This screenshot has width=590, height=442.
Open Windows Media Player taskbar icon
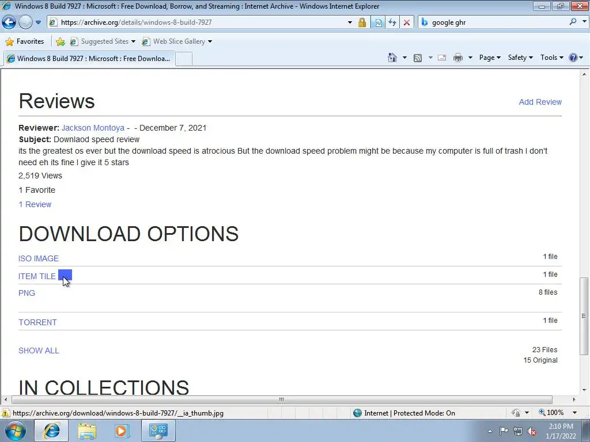coord(122,431)
